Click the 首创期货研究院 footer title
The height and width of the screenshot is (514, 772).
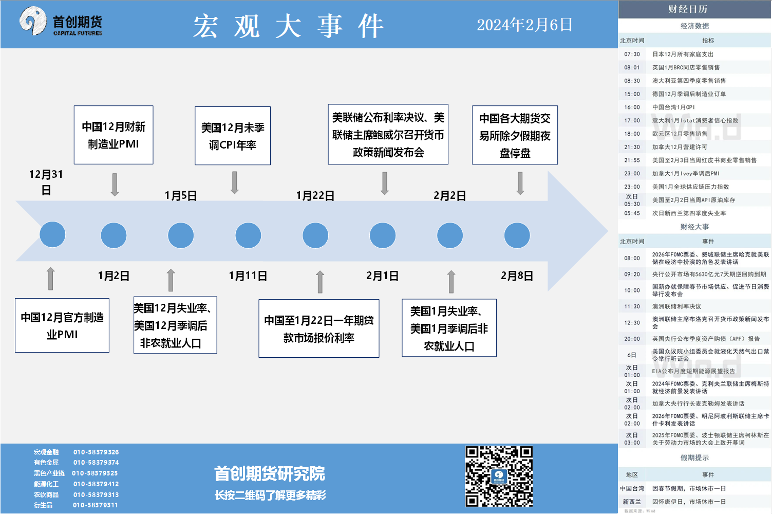270,473
